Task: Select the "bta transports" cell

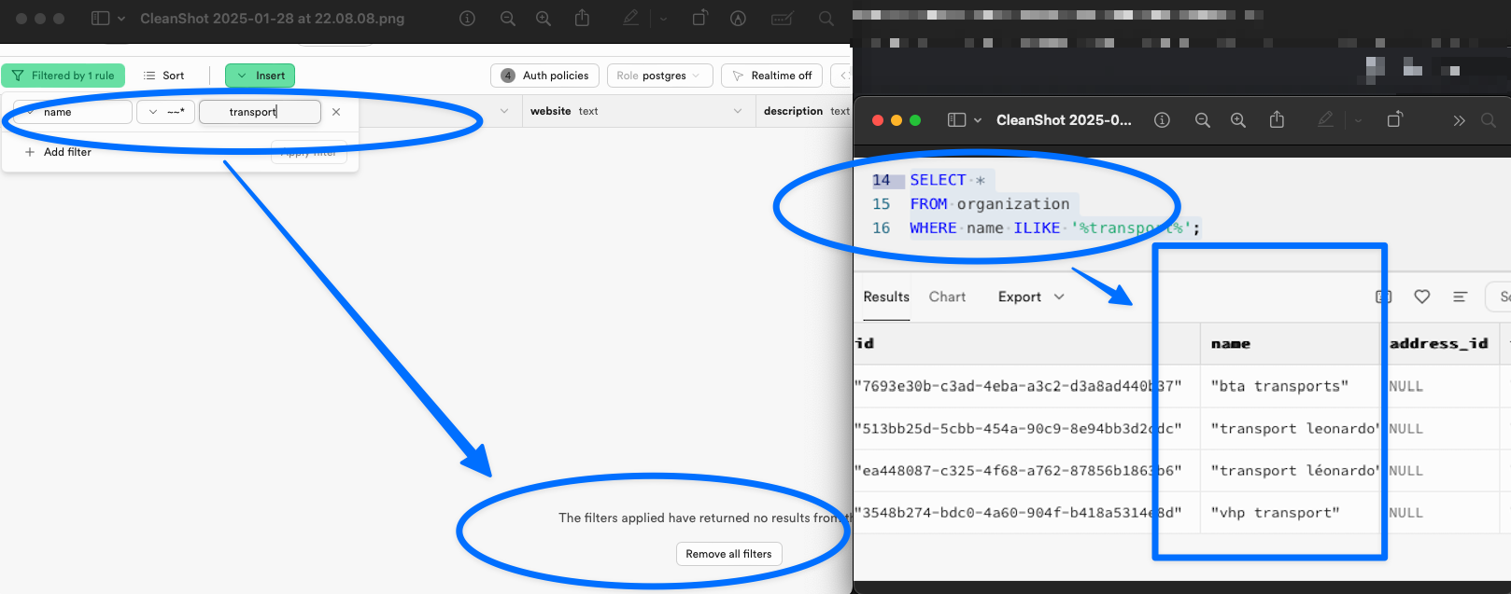Action: [x=1290, y=386]
